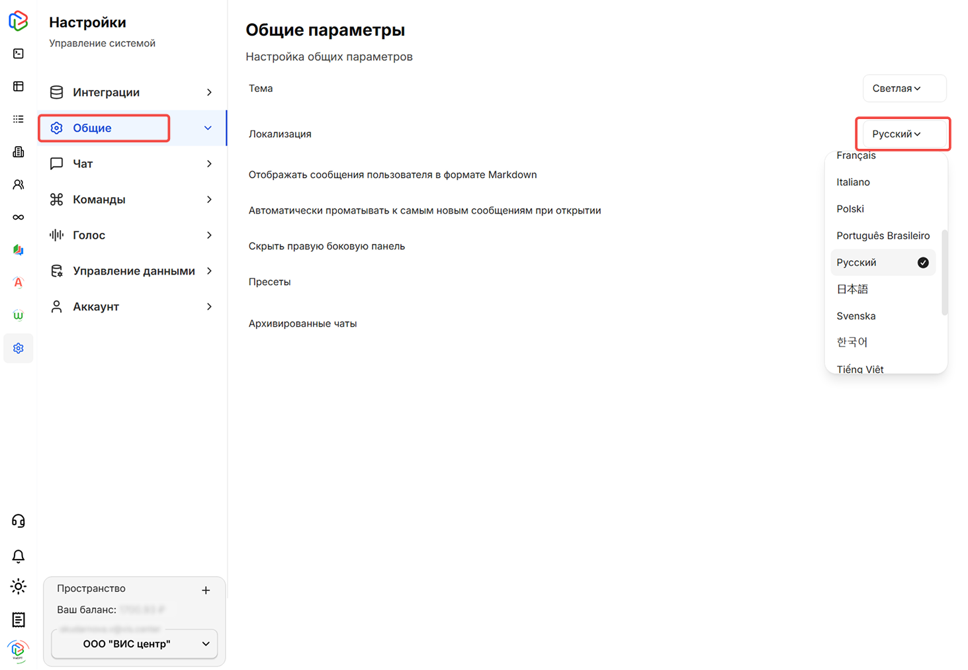Click the receipt document icon in sidebar
This screenshot has height=670, width=968.
[x=18, y=620]
